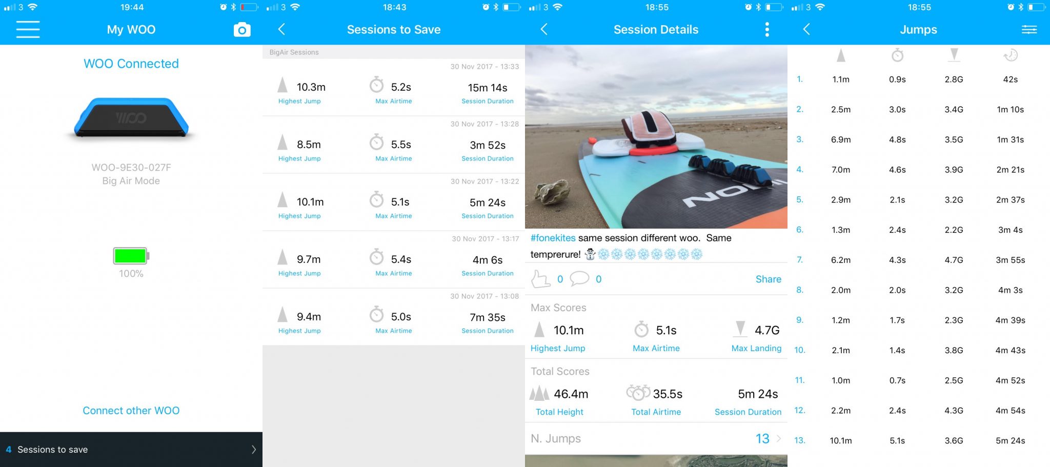Sort jumps by airtime stopwatch column icon

[x=897, y=55]
